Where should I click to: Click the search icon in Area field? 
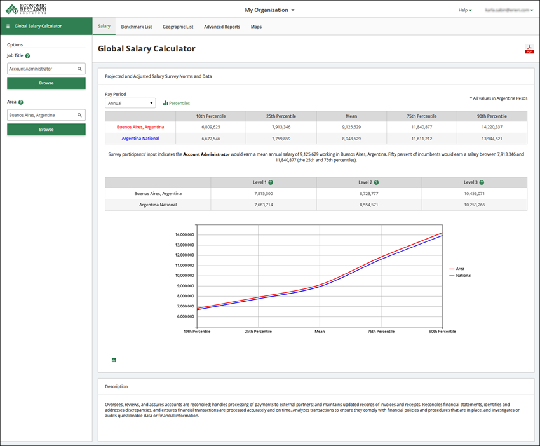tap(79, 115)
